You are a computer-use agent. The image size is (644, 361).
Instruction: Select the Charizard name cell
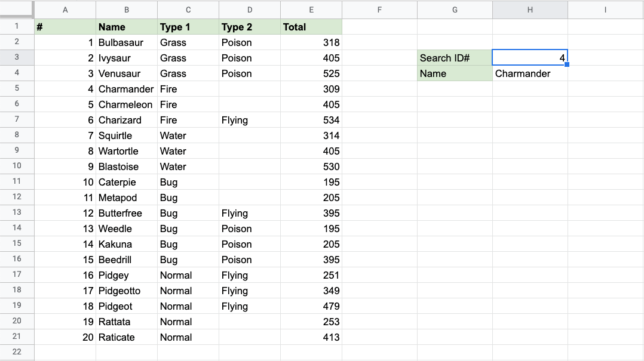click(x=127, y=120)
